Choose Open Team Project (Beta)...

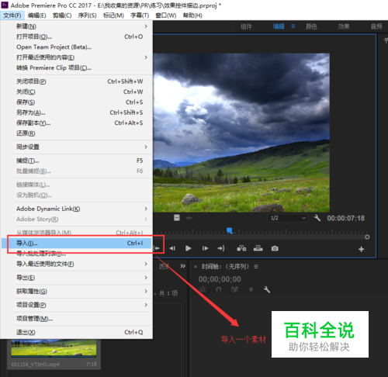(77, 47)
